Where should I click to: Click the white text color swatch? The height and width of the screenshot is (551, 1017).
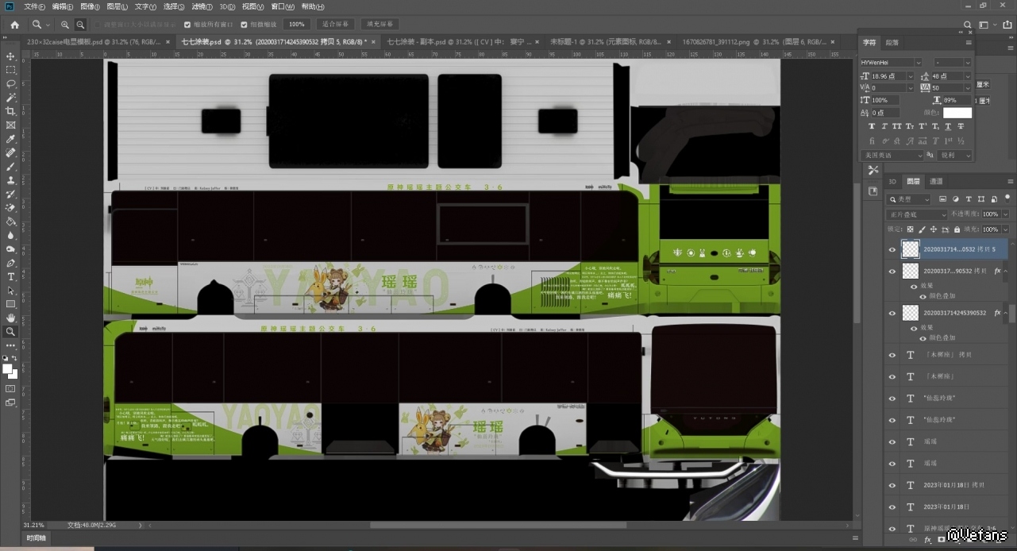(x=957, y=113)
